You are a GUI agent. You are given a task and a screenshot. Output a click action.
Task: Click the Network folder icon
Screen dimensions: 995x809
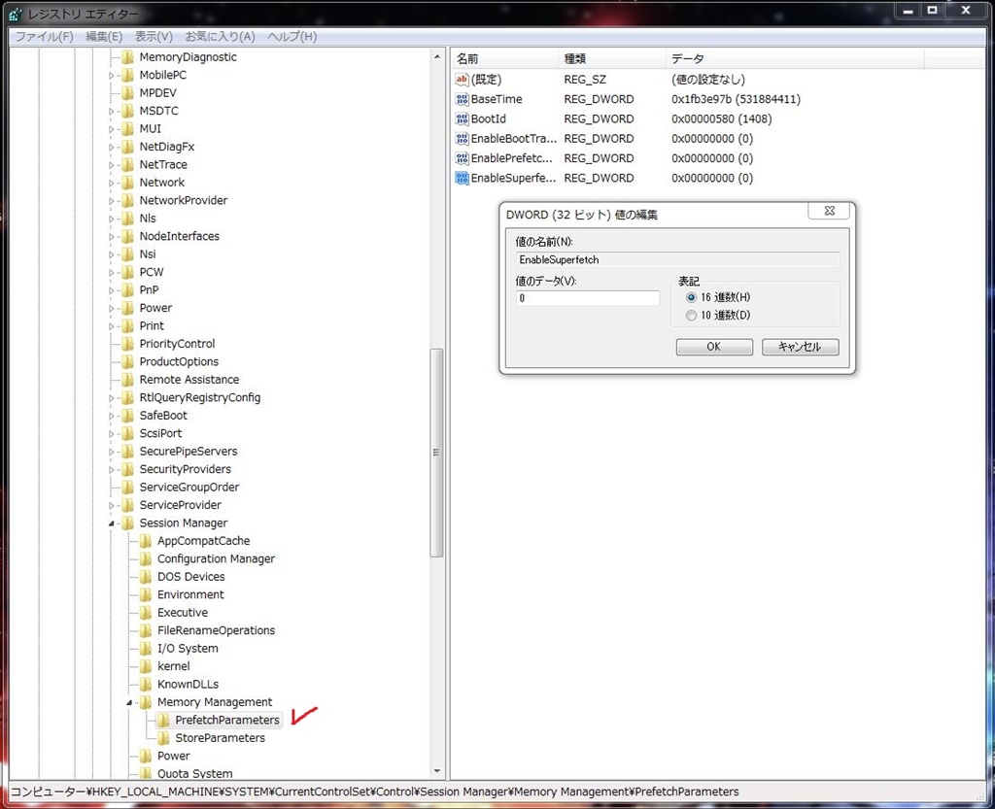pos(128,182)
